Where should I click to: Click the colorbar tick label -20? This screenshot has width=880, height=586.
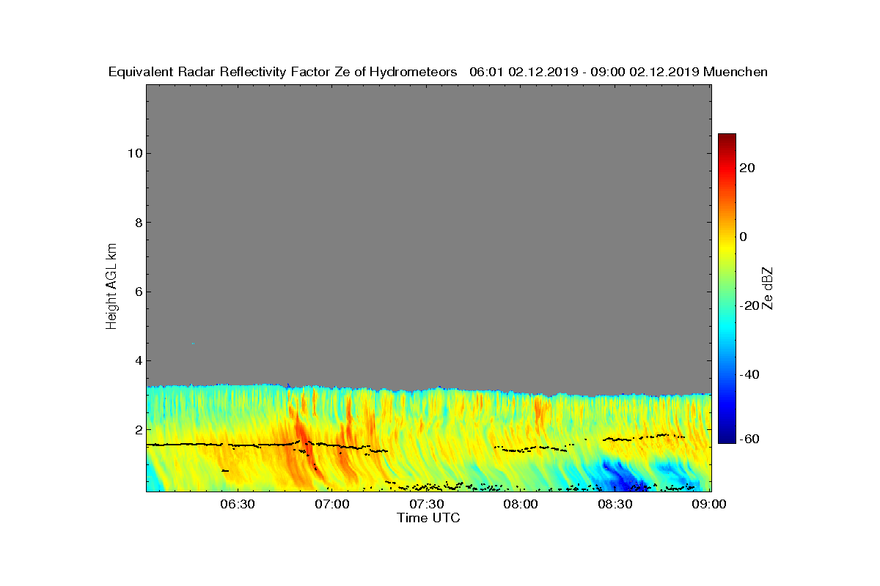coord(750,305)
